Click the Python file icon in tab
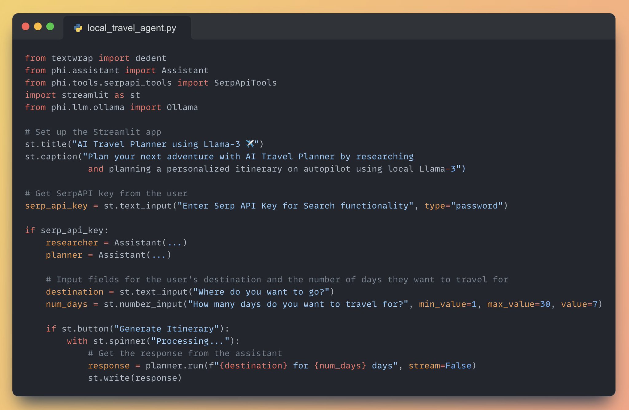Screen dimensions: 629x410 78,28
